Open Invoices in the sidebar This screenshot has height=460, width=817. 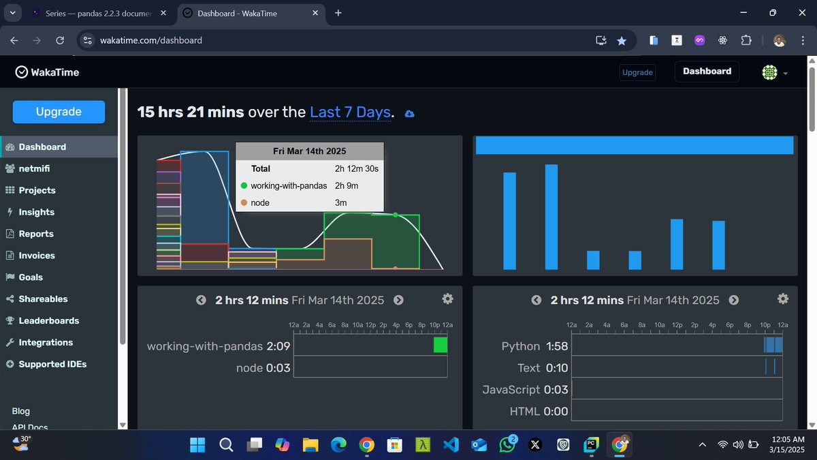pyautogui.click(x=59, y=256)
